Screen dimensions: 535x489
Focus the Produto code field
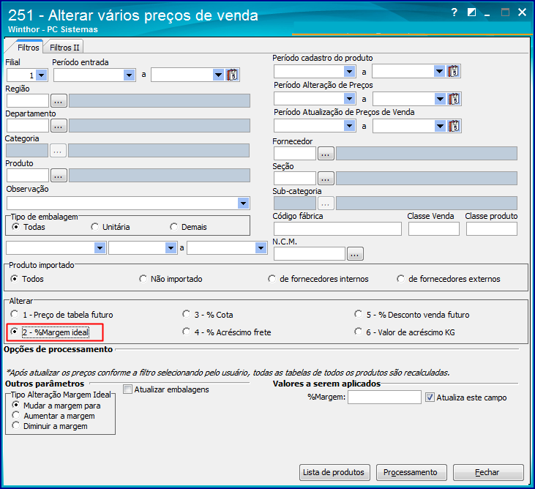pyautogui.click(x=28, y=176)
